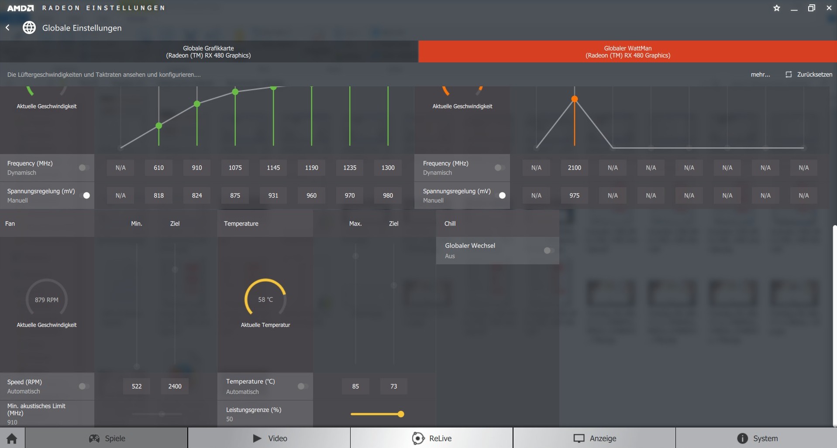The image size is (837, 448).
Task: Select the voltage field 960
Action: pyautogui.click(x=311, y=195)
